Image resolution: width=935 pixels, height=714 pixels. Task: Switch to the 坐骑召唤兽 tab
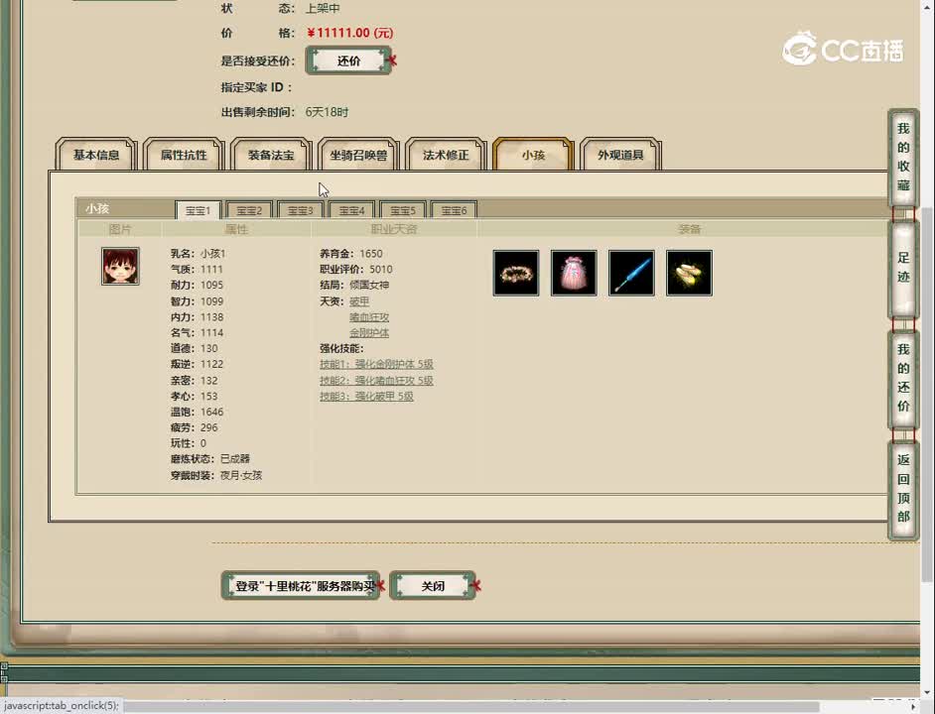[358, 155]
